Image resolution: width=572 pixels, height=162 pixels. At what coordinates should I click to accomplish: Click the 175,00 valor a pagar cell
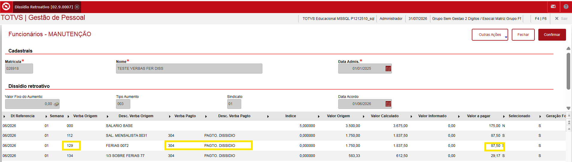494,126
